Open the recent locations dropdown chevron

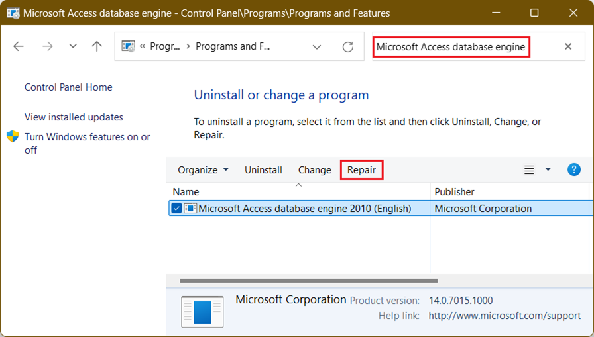pyautogui.click(x=73, y=46)
